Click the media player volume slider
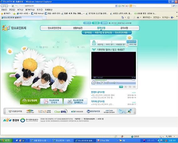Image resolution: width=178 pixels, height=143 pixels. pos(114,83)
